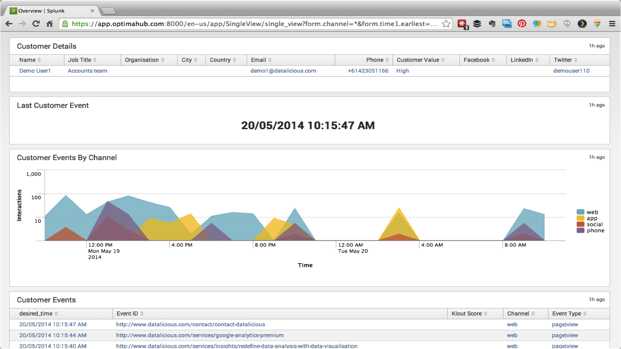The image size is (621, 349).
Task: Click the Last Customer Event timestamp value
Action: (x=308, y=125)
